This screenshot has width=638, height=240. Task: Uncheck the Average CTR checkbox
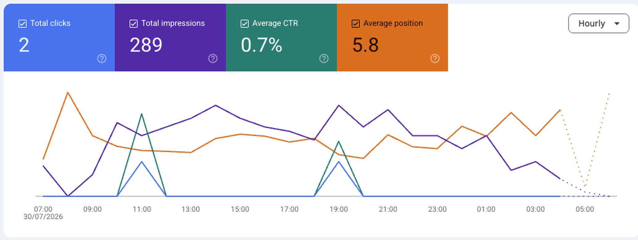245,24
